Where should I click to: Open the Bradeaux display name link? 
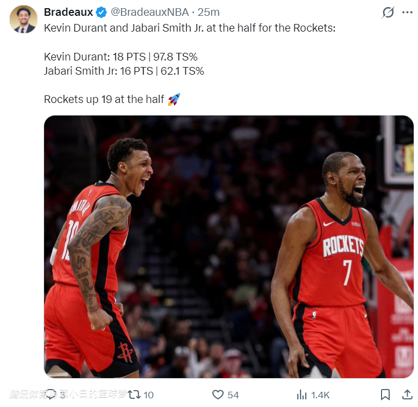pos(68,13)
